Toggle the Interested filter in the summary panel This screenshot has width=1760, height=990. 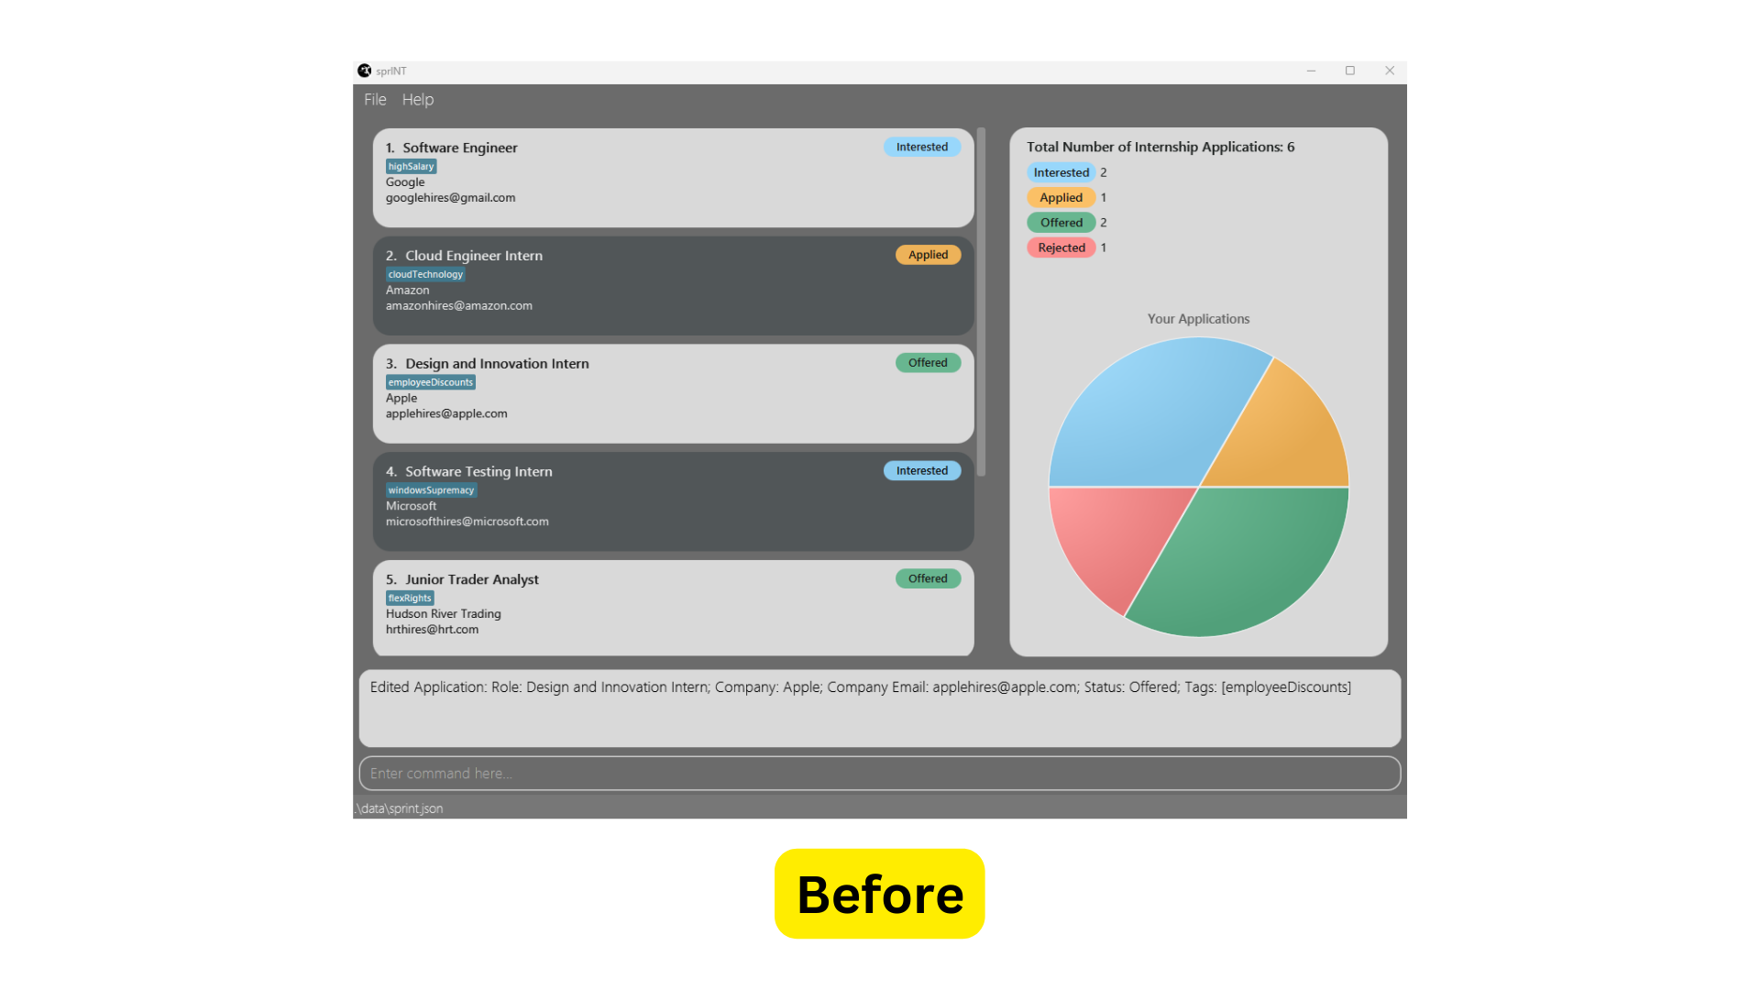(x=1061, y=171)
